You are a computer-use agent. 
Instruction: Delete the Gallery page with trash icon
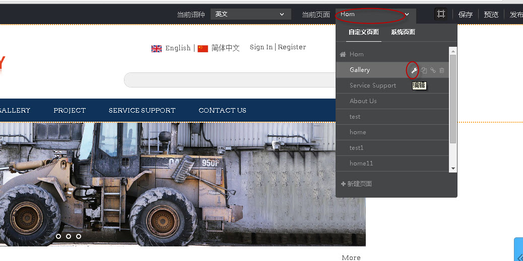[442, 70]
